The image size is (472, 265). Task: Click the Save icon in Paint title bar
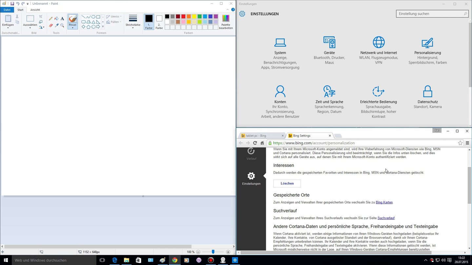tap(12, 4)
